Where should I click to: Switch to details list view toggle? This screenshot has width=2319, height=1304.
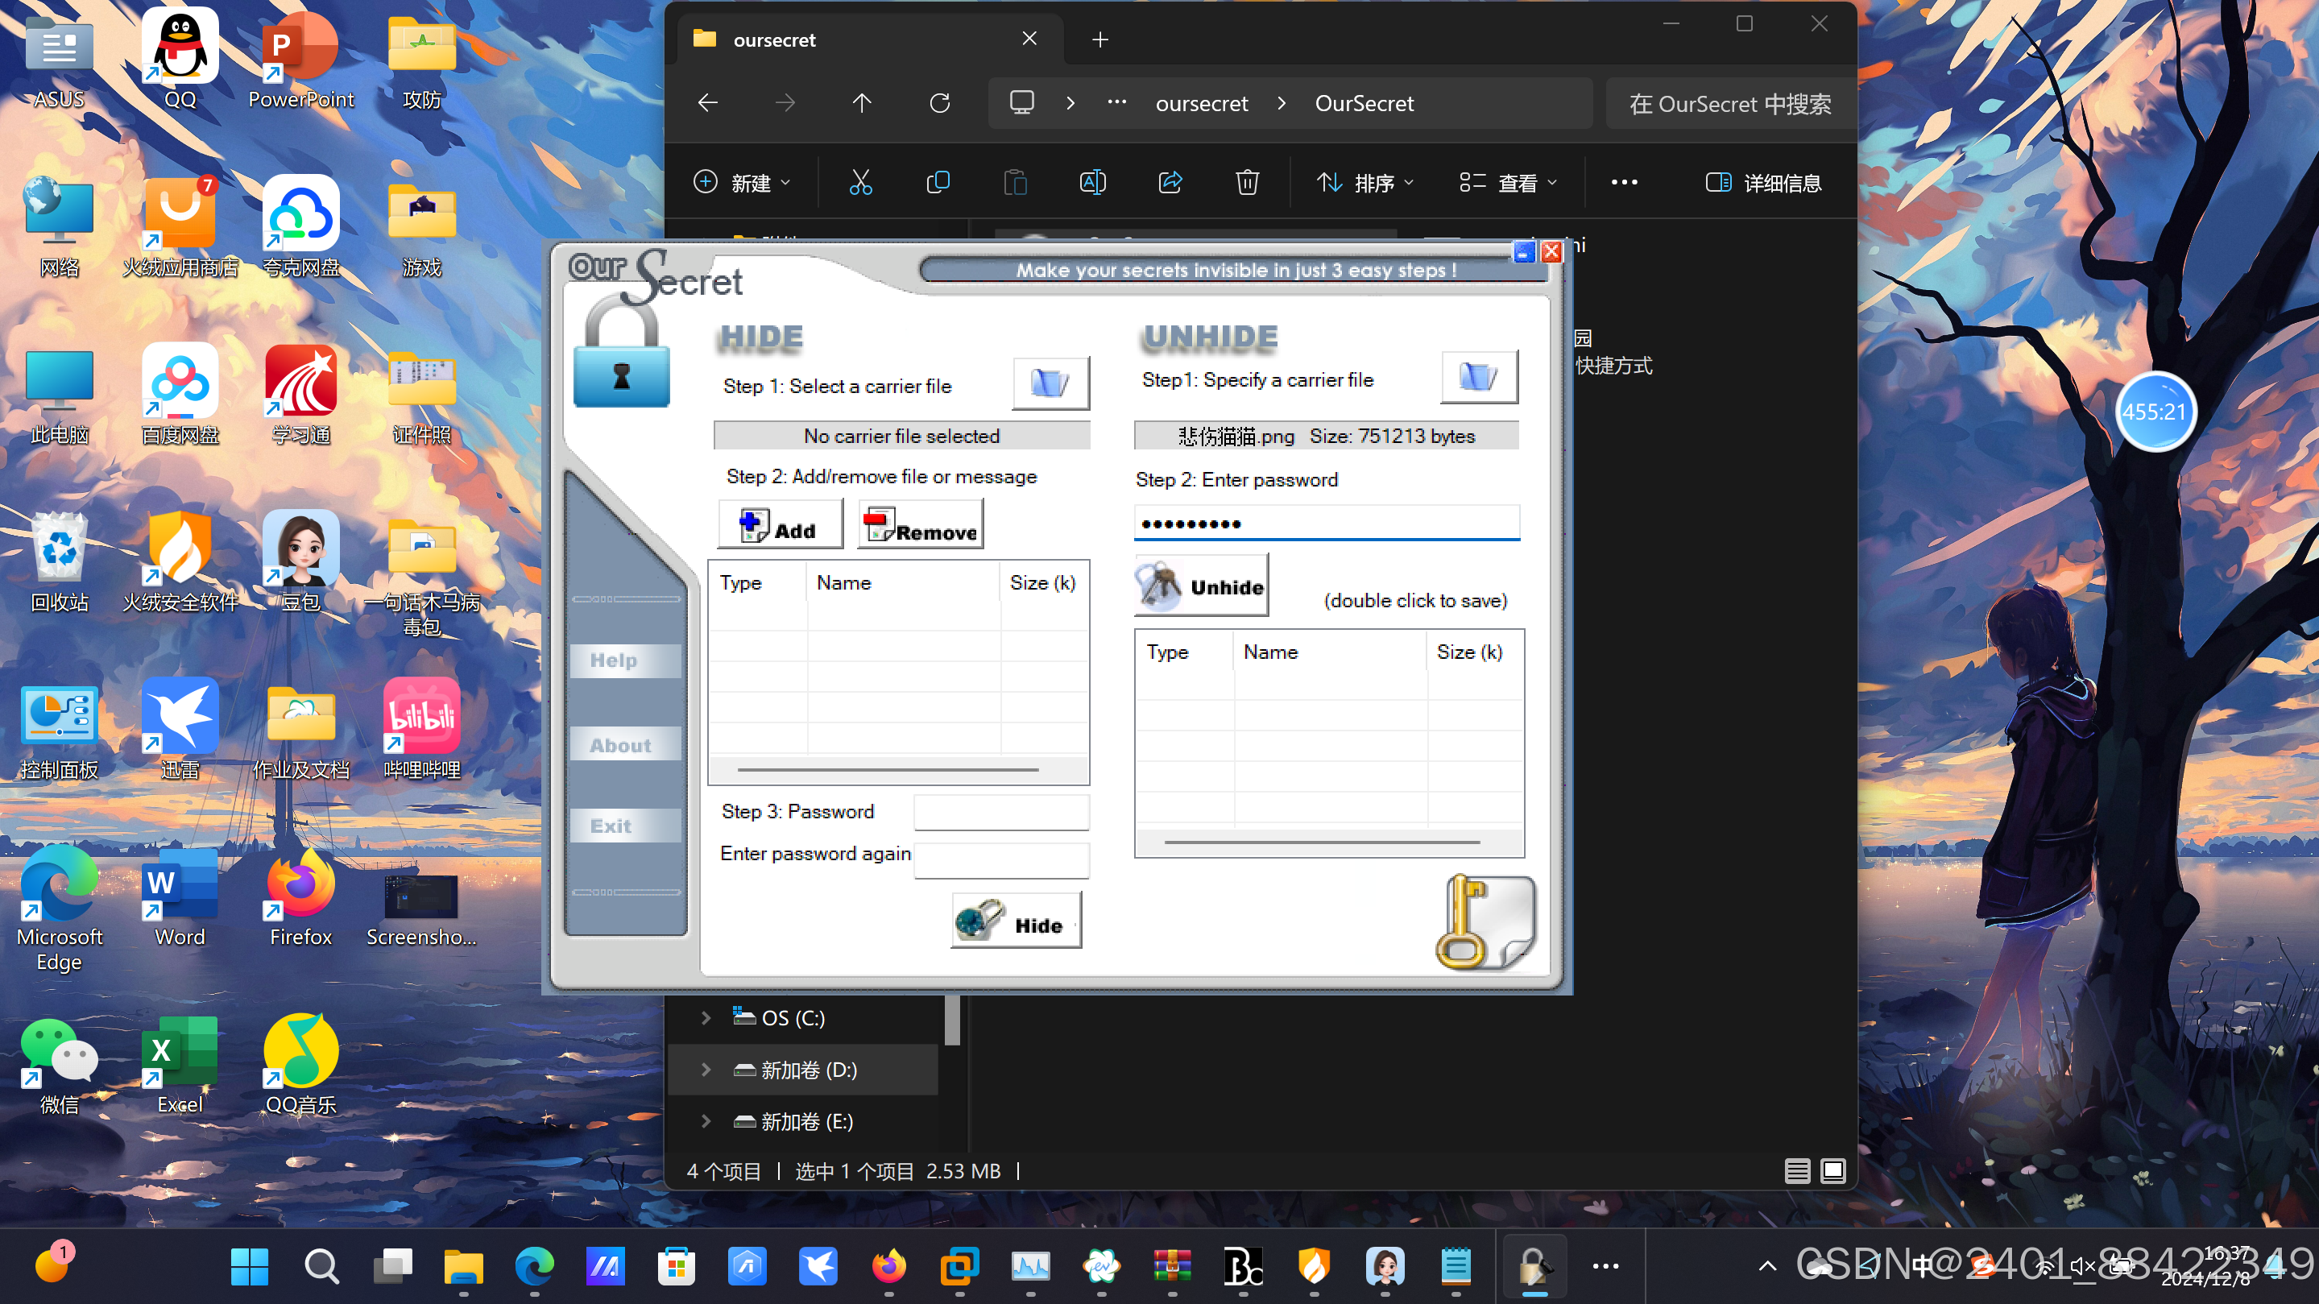pyautogui.click(x=1797, y=1170)
